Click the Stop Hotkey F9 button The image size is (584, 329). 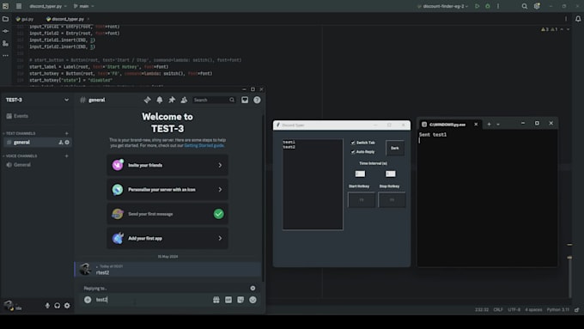click(392, 199)
